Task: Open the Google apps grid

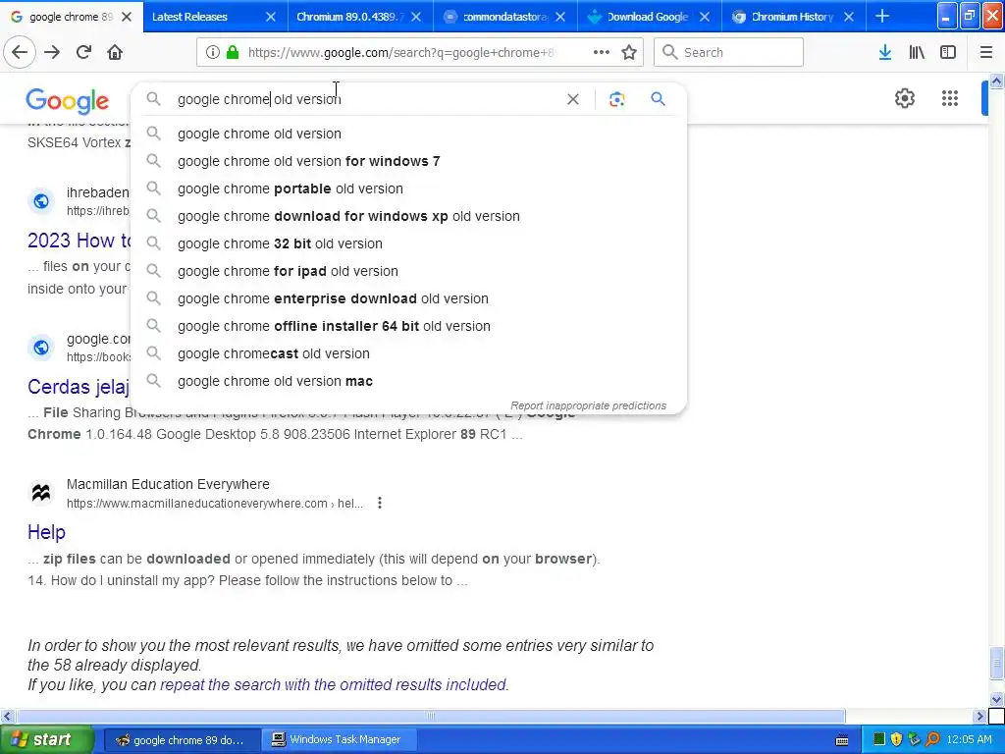Action: pyautogui.click(x=949, y=98)
